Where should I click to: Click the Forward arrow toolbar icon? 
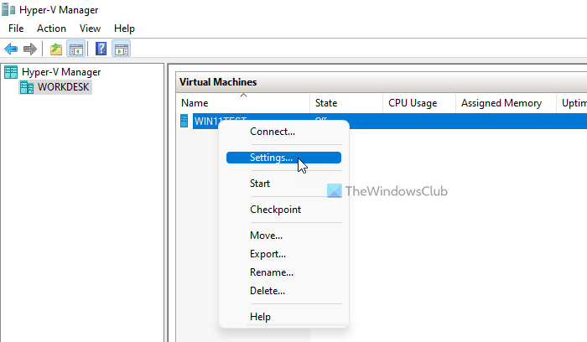point(30,49)
